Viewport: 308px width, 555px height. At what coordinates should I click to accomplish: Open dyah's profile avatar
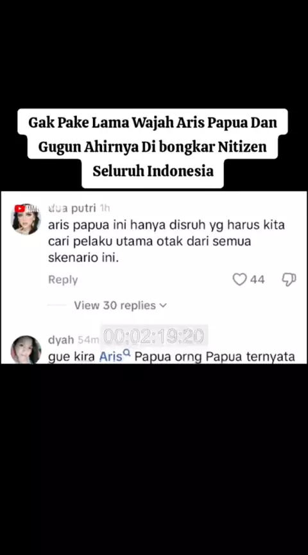coord(26,349)
